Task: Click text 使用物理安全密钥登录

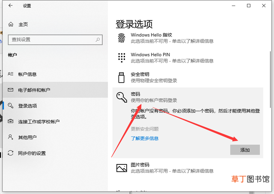Action: [x=154, y=81]
